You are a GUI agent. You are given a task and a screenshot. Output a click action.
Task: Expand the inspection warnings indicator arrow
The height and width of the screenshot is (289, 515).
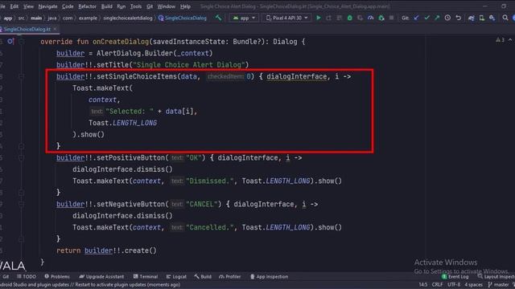[x=510, y=40]
